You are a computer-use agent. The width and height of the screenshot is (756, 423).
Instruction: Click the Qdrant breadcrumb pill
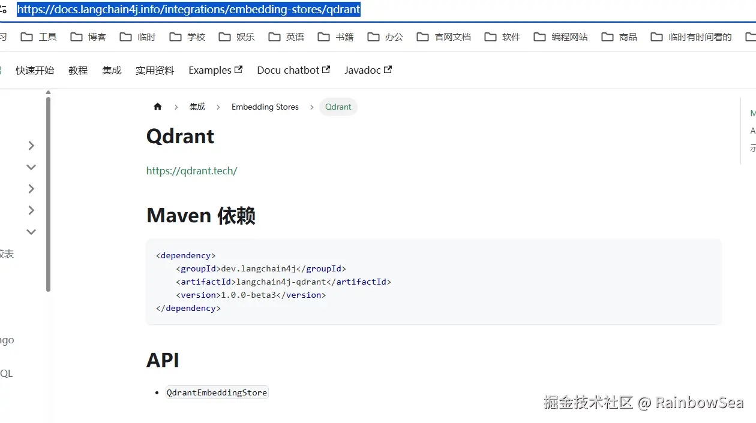click(338, 107)
